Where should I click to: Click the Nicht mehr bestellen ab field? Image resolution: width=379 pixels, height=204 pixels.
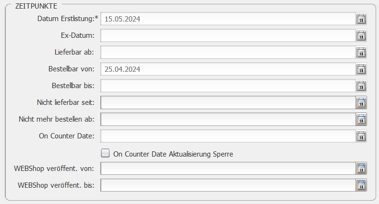pos(228,119)
